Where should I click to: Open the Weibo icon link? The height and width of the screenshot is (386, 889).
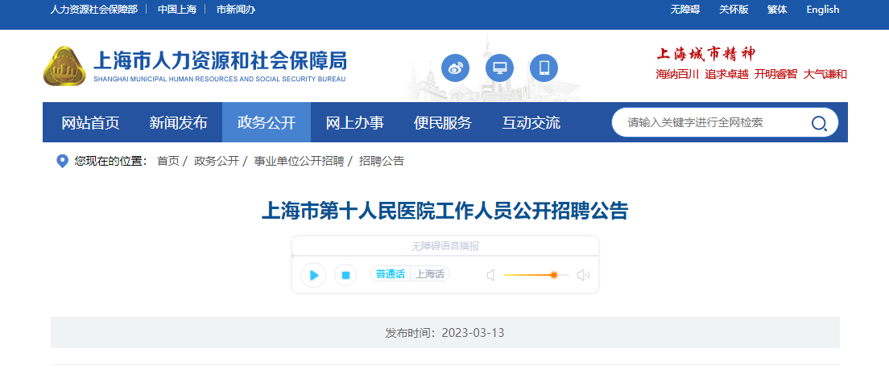[x=455, y=68]
